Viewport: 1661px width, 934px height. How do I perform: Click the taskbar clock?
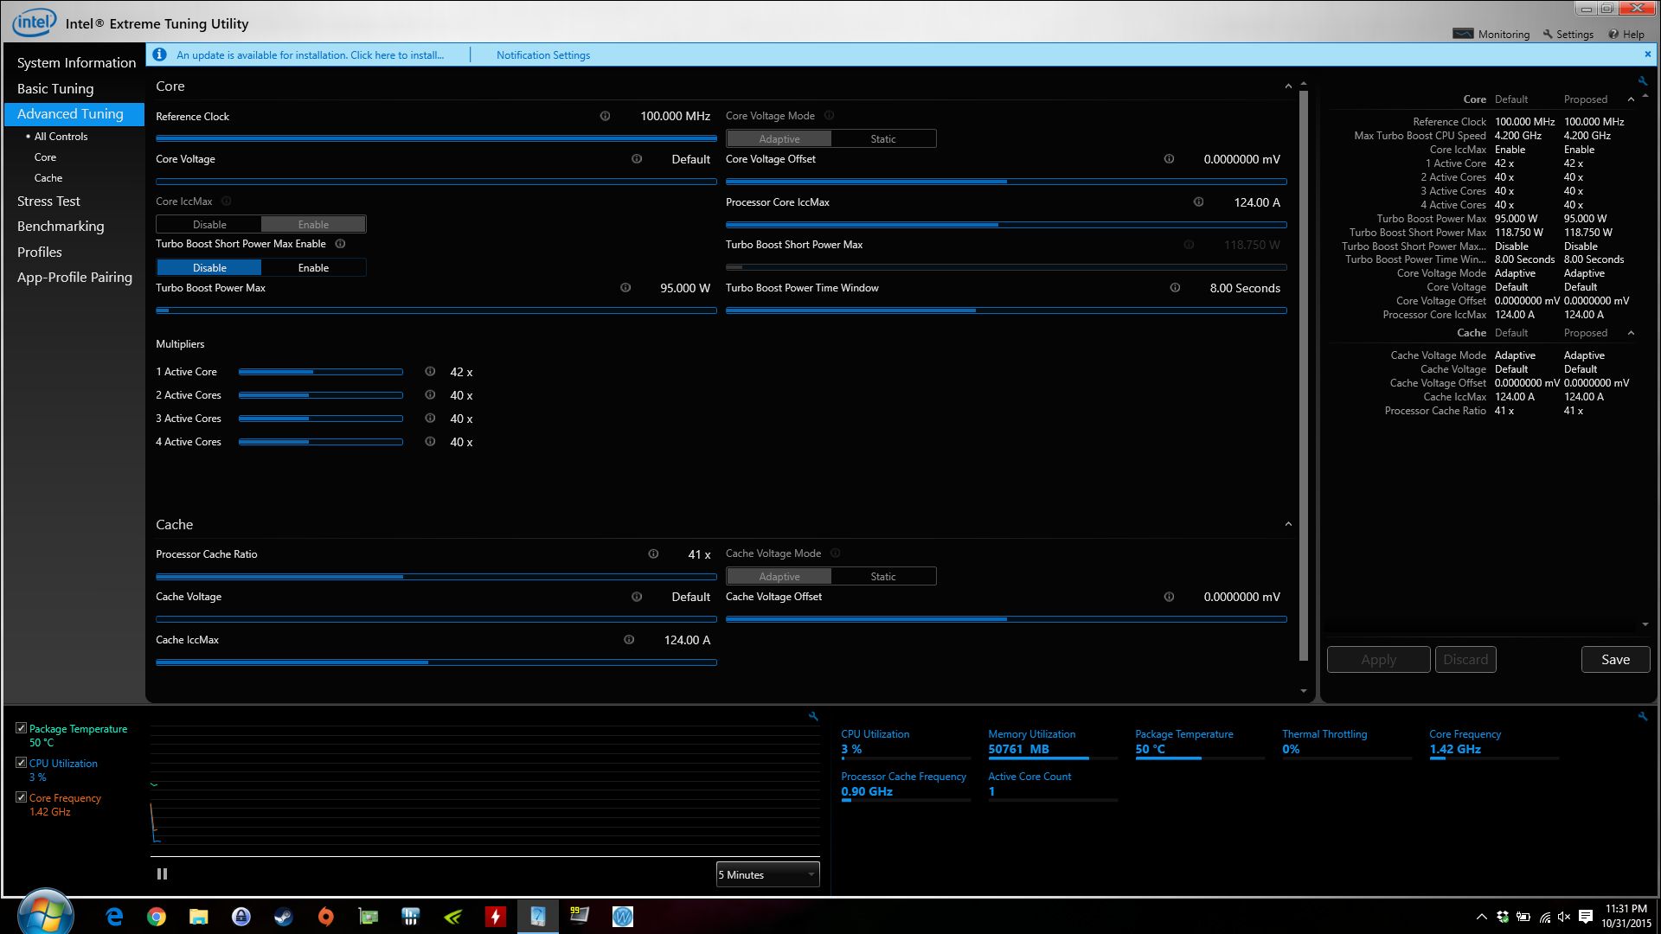(1626, 916)
